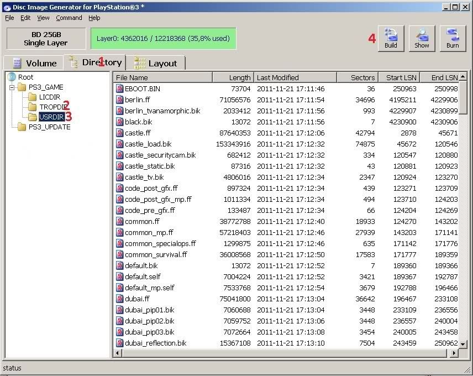Viewport: 473px width, 376px height.
Task: Click the castle_tv.bik file icon
Action: (x=120, y=177)
